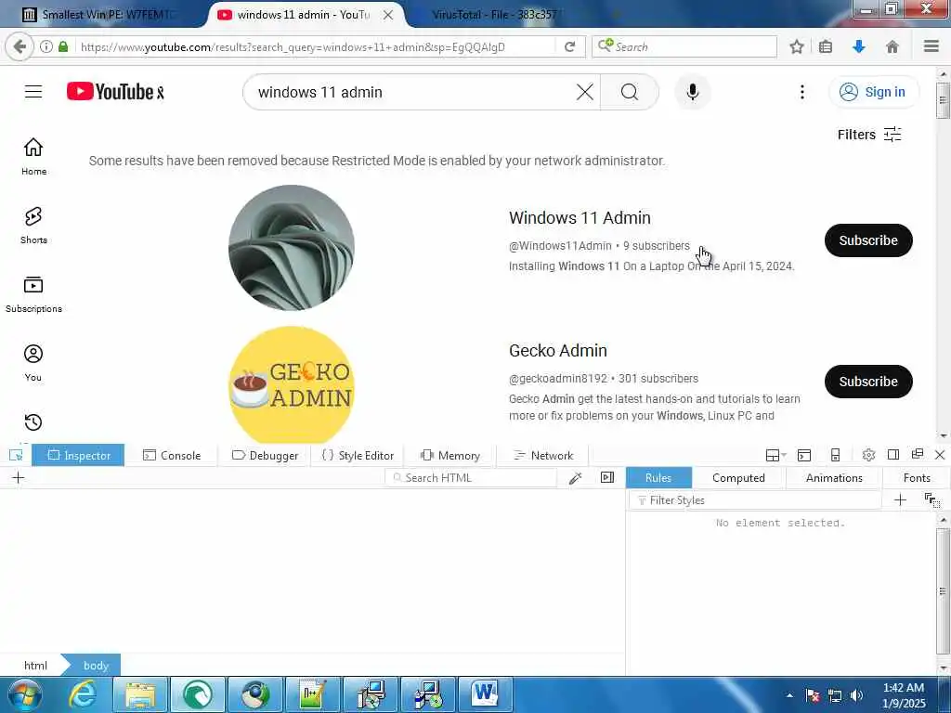951x713 pixels.
Task: Grab a color with the eyedropper
Action: pyautogui.click(x=576, y=478)
